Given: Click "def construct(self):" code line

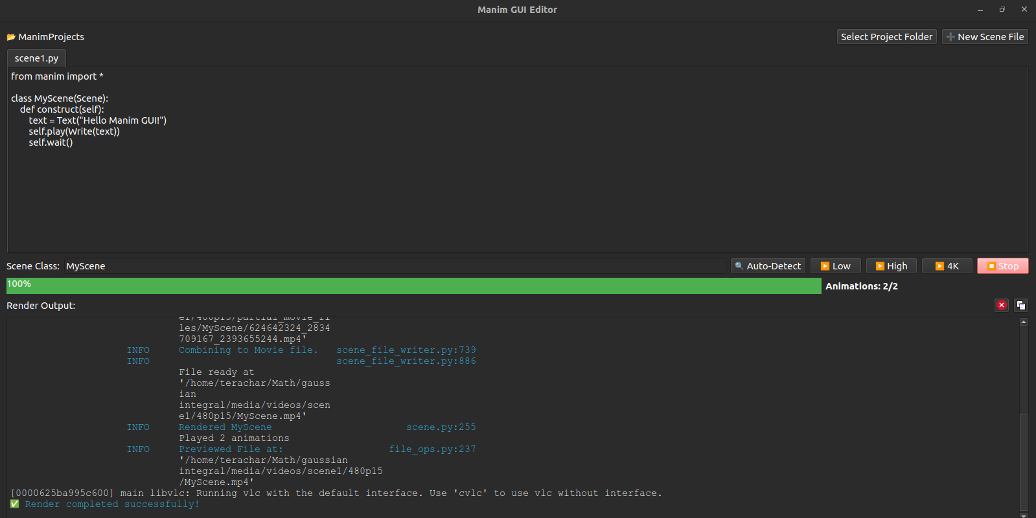Looking at the screenshot, I should tap(62, 109).
